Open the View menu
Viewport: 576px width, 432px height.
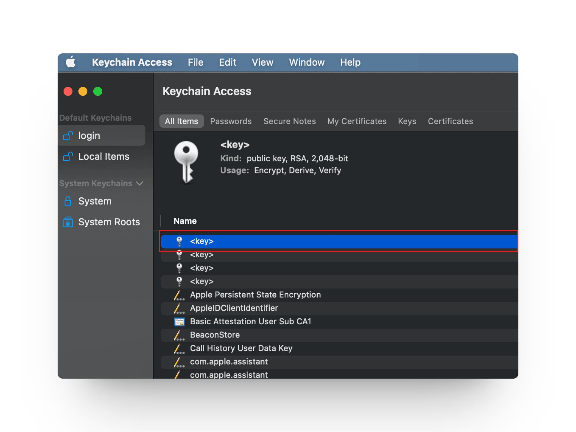262,62
